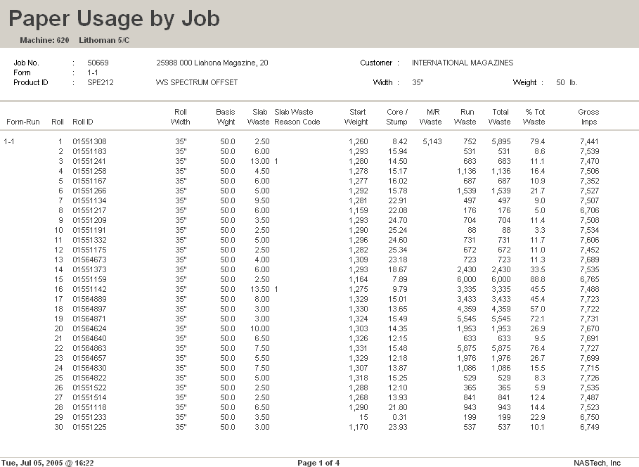Click gross imps value 6,749
The image size is (639, 467).
click(589, 427)
